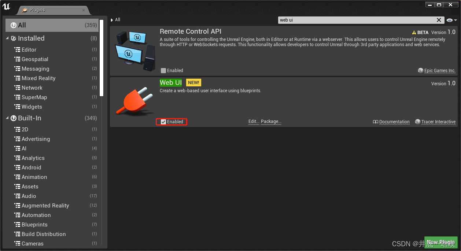Collapse the Installed category arrow

click(x=7, y=38)
